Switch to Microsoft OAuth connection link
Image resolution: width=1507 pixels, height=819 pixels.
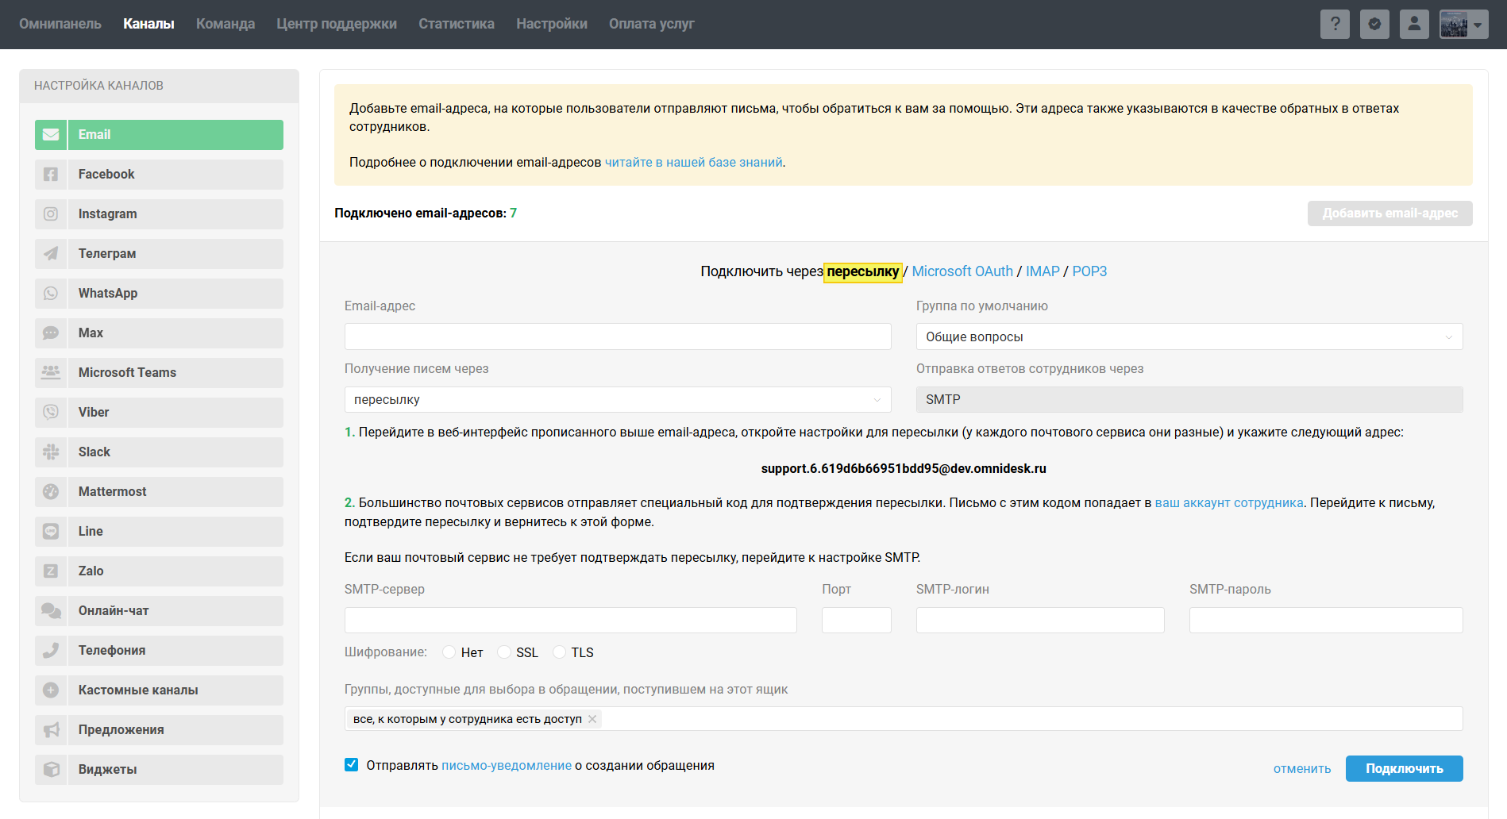coord(962,271)
